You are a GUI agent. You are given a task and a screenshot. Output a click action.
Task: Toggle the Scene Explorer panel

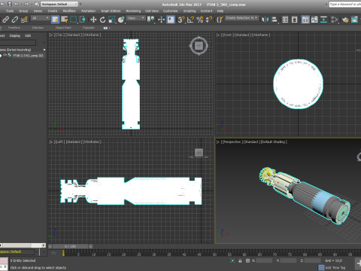tap(285, 20)
